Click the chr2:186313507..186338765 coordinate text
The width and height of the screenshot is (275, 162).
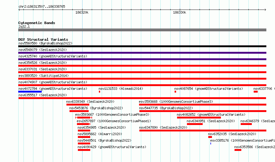(x=42, y=6)
